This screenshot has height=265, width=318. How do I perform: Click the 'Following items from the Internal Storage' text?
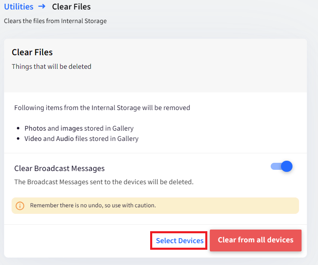click(102, 108)
